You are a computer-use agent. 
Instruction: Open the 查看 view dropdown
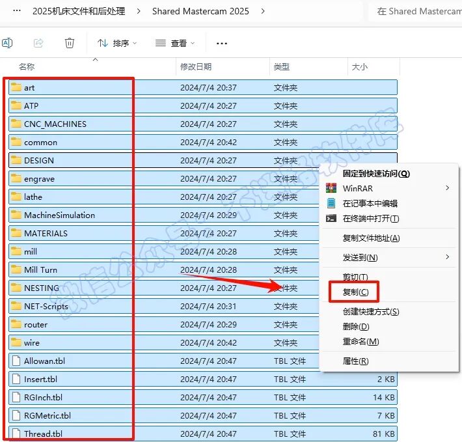point(175,44)
